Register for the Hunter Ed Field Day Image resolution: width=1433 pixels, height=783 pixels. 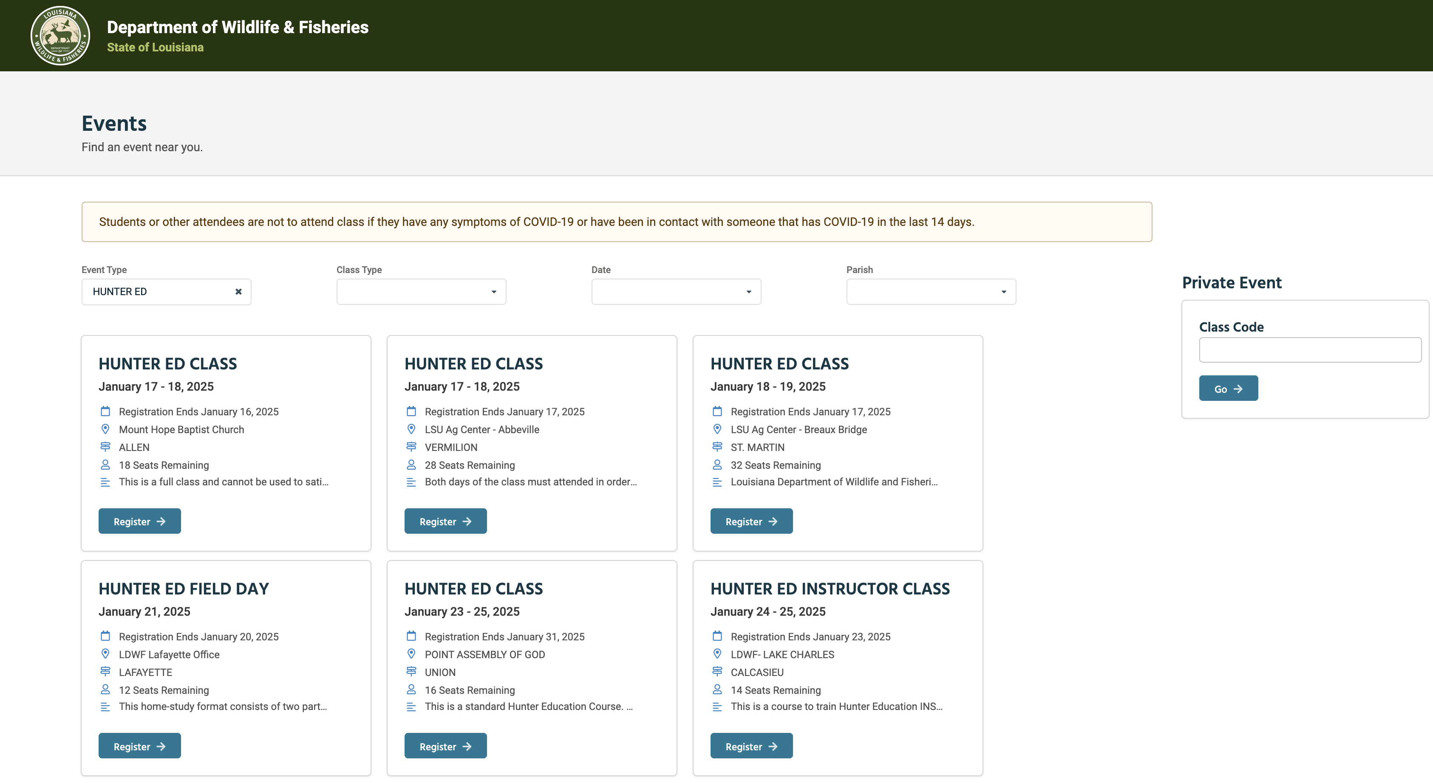click(x=140, y=746)
